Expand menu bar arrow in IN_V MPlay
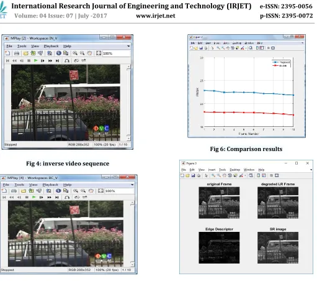The image size is (317, 281). point(128,46)
